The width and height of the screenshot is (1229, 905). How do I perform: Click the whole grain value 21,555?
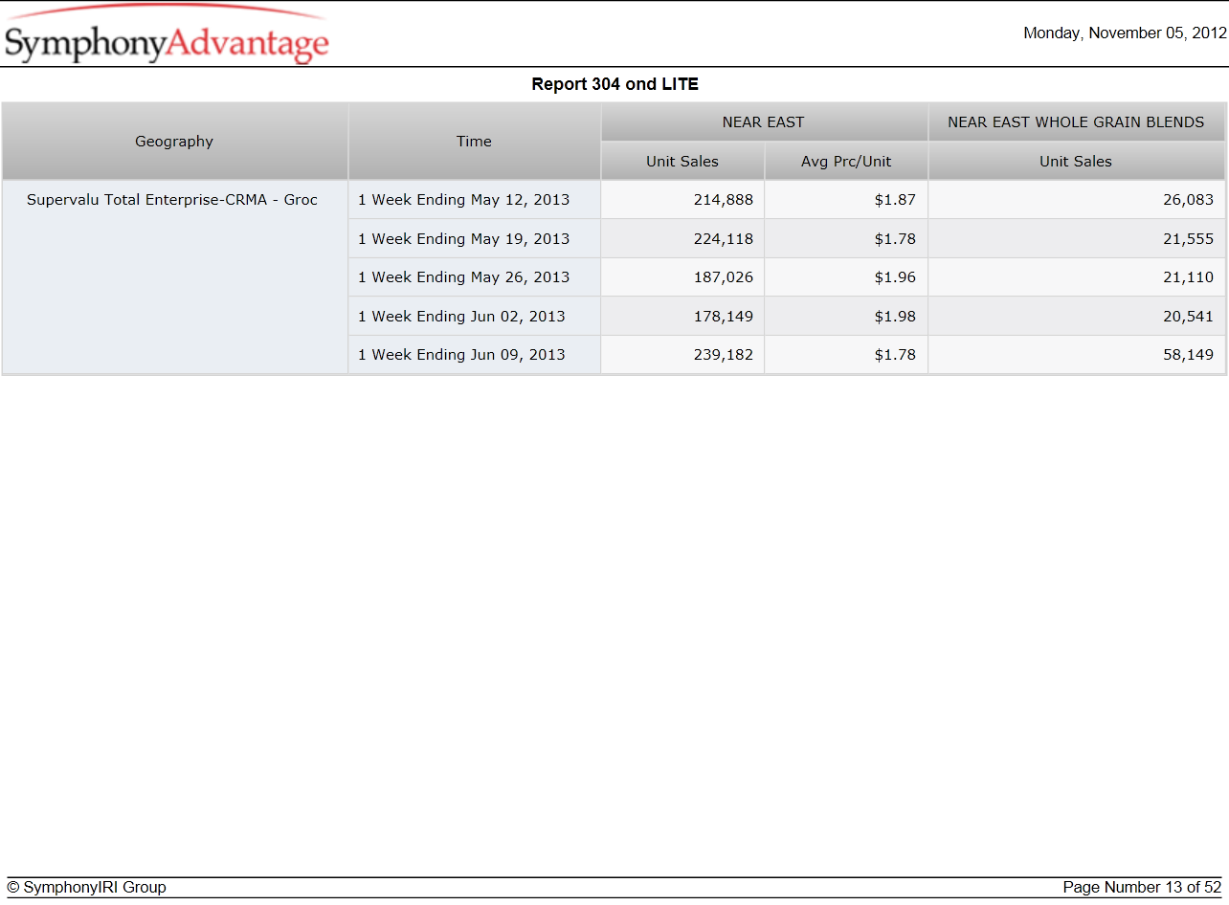[x=1188, y=239]
